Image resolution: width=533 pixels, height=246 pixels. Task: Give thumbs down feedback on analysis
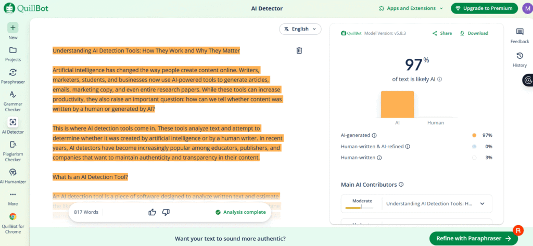166,212
